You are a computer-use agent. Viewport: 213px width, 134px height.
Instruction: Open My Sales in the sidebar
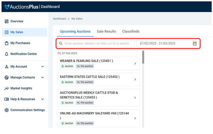17,32
